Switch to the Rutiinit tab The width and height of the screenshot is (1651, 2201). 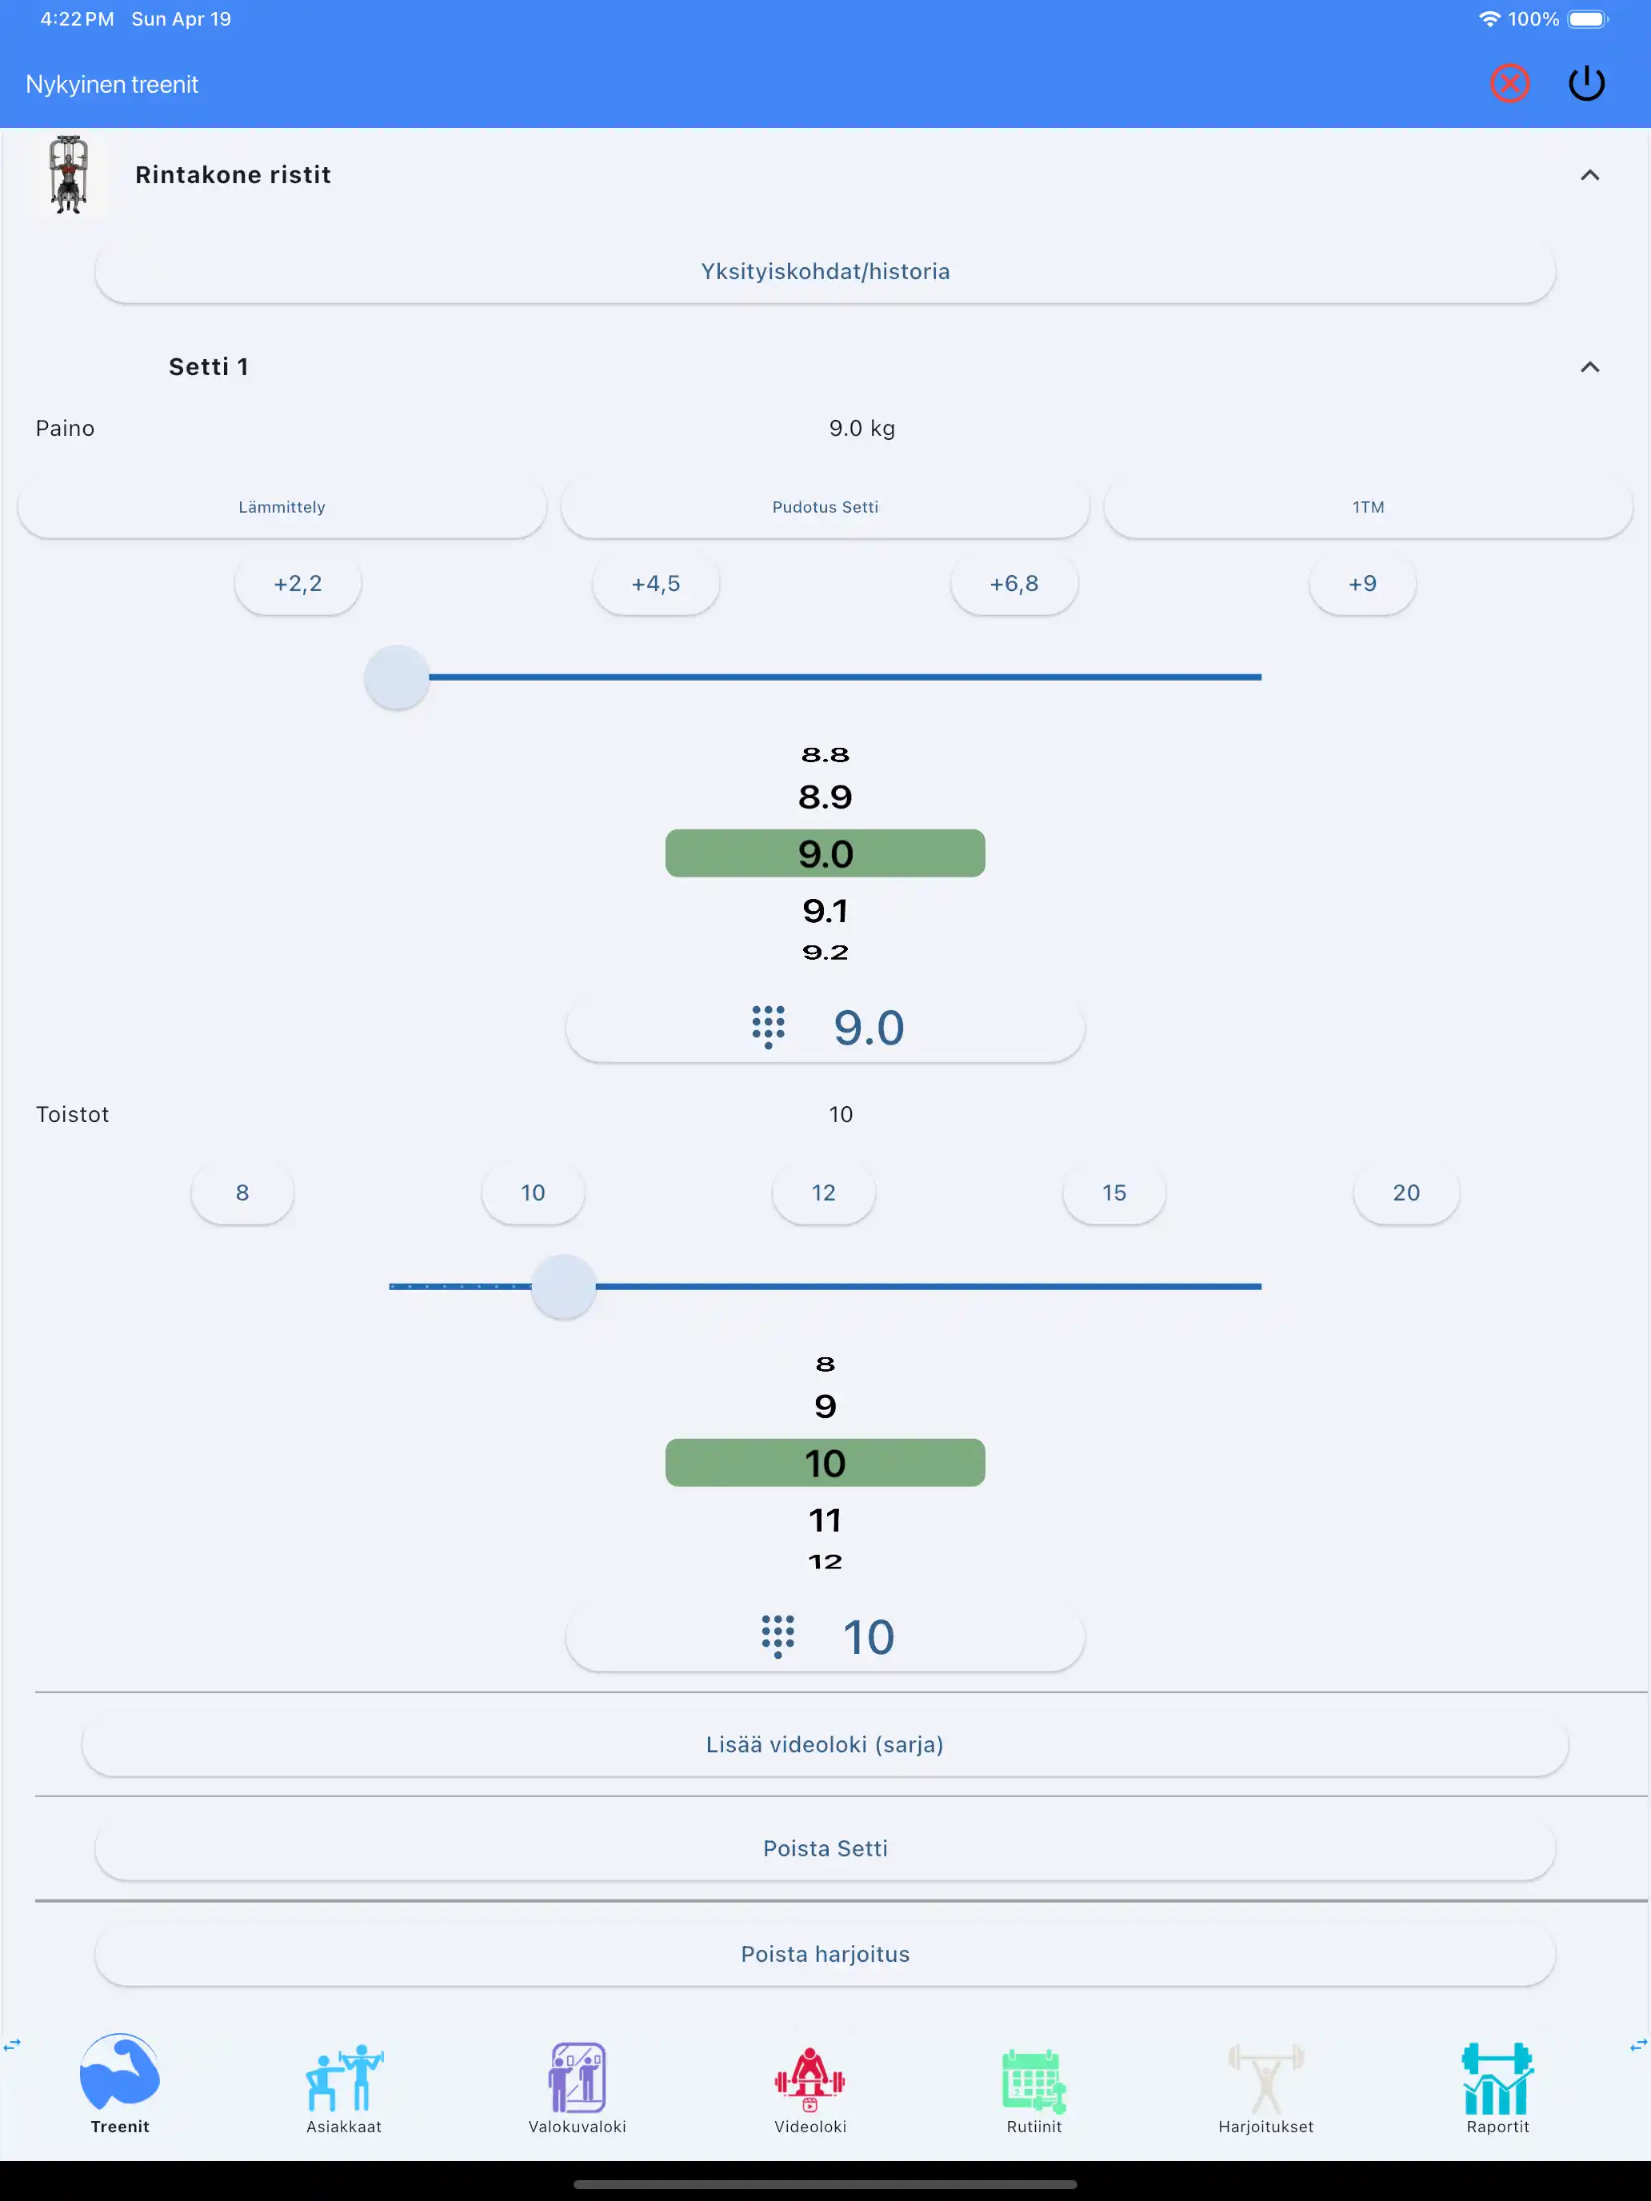[x=1034, y=2084]
